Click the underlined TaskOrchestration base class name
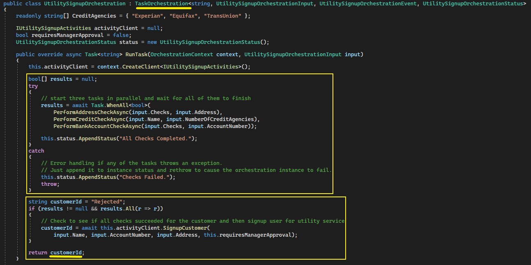 pos(162,4)
